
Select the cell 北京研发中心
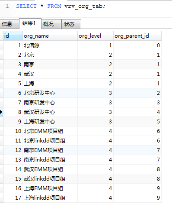click(50, 93)
